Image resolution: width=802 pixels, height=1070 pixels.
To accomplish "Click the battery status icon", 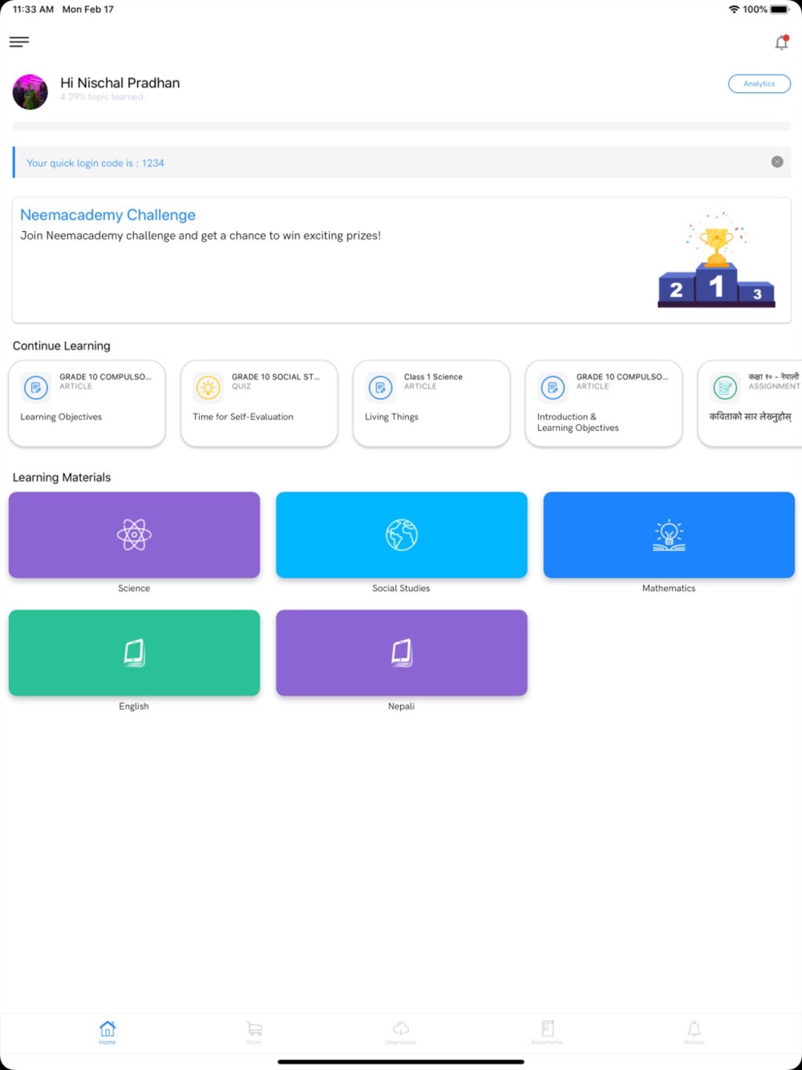I will pos(780,10).
